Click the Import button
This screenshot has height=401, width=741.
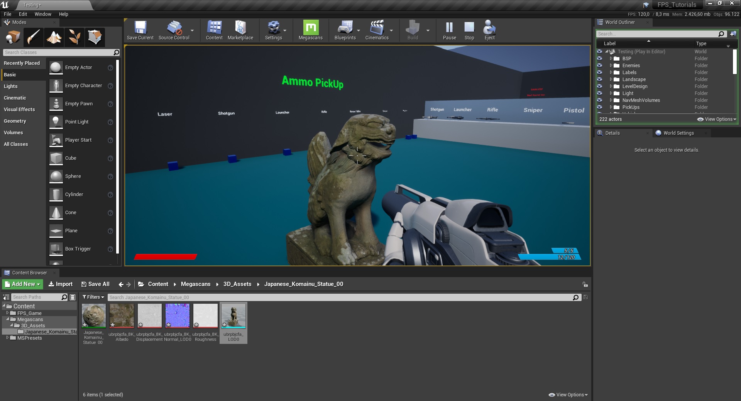pyautogui.click(x=61, y=284)
